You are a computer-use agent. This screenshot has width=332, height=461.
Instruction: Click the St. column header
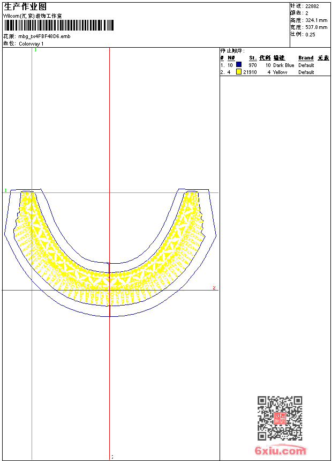[x=252, y=58]
